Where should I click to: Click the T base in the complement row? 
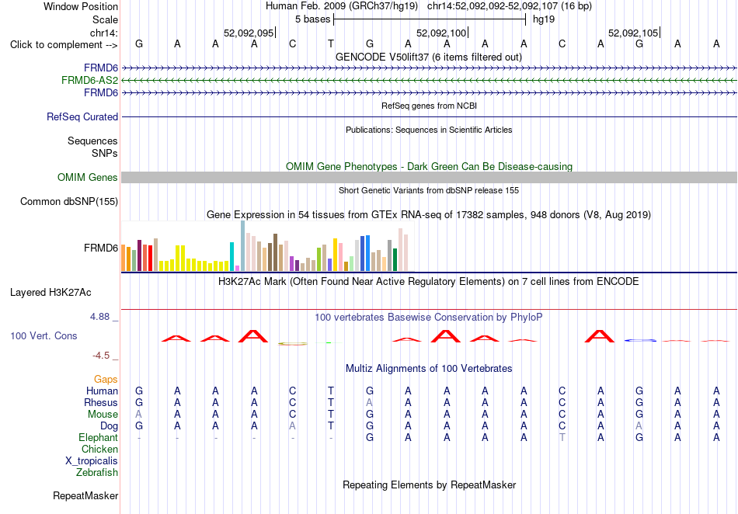pos(331,44)
